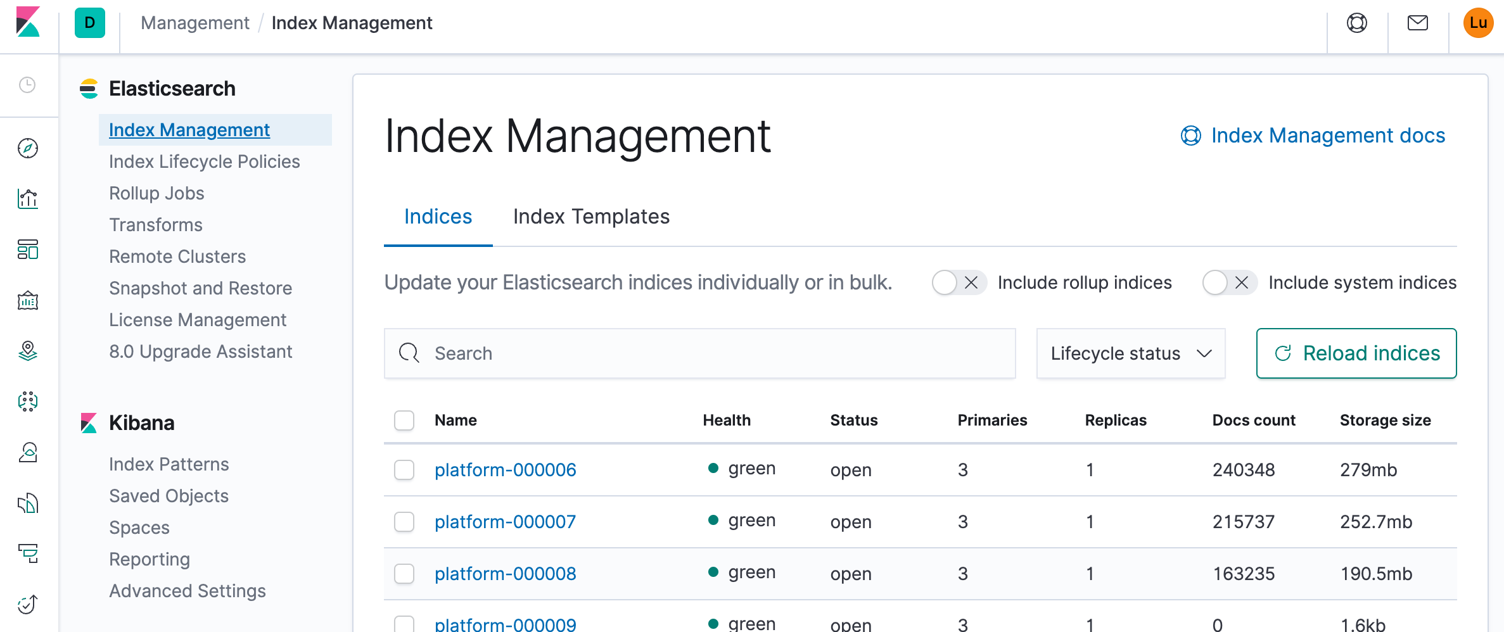1504x632 pixels.
Task: Open the Lu user avatar menu
Action: click(x=1479, y=23)
